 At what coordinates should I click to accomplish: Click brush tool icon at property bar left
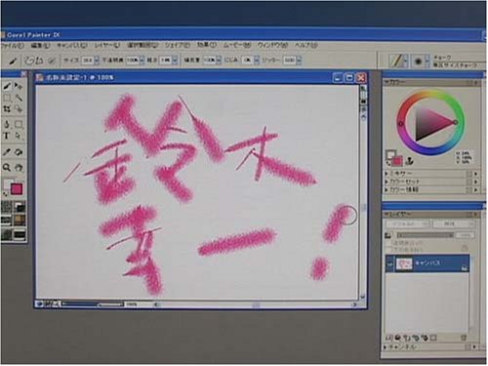(13, 61)
